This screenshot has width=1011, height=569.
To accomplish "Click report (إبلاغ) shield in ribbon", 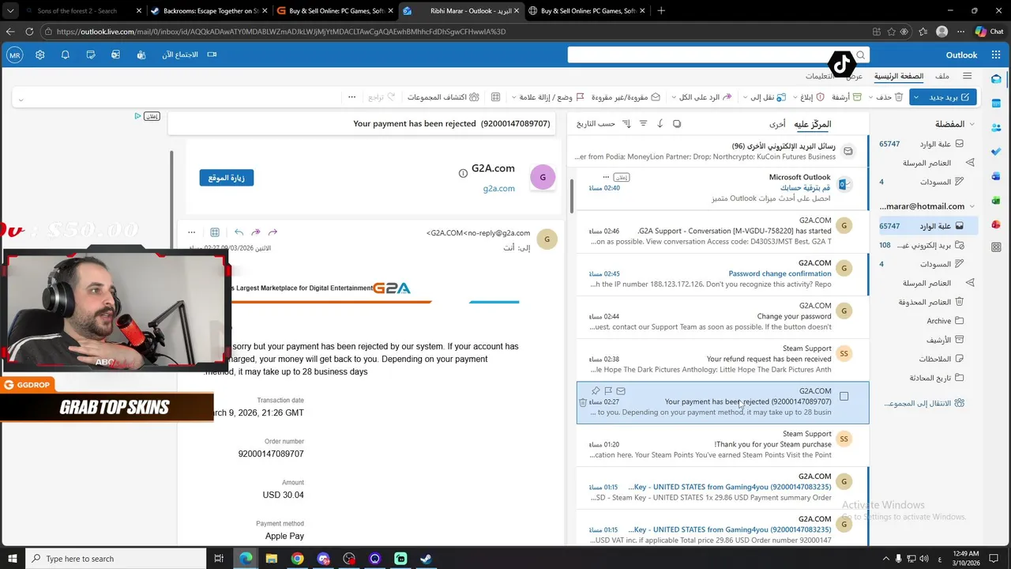I will (x=813, y=97).
